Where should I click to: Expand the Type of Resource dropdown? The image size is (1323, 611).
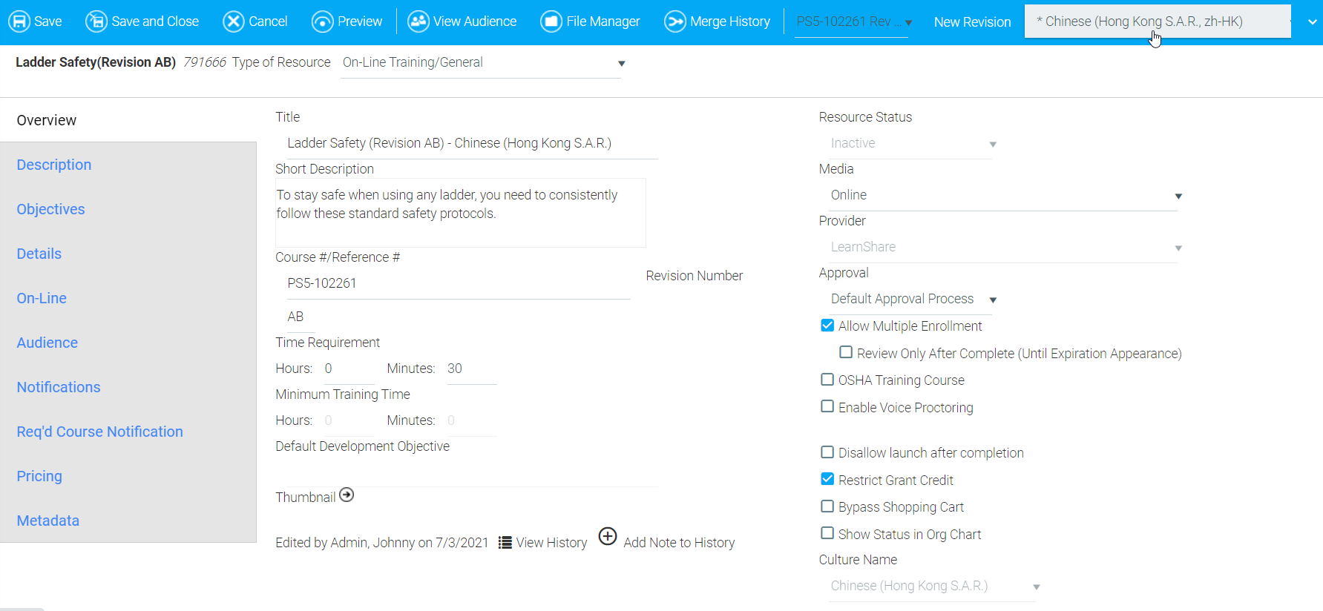(621, 64)
